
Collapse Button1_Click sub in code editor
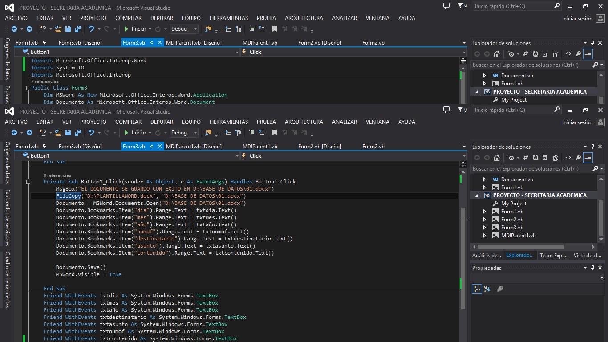[28, 182]
